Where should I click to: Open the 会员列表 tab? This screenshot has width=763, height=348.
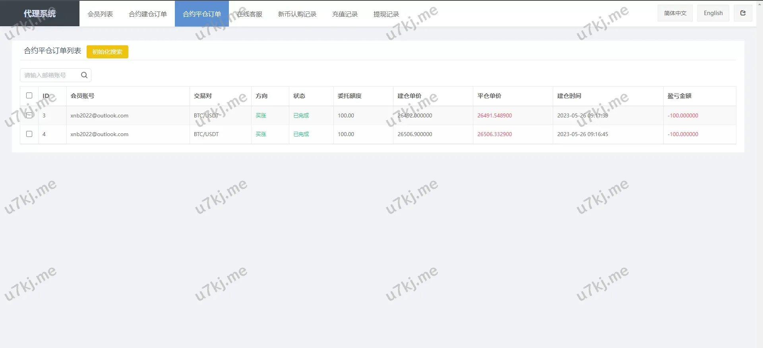tap(100, 14)
